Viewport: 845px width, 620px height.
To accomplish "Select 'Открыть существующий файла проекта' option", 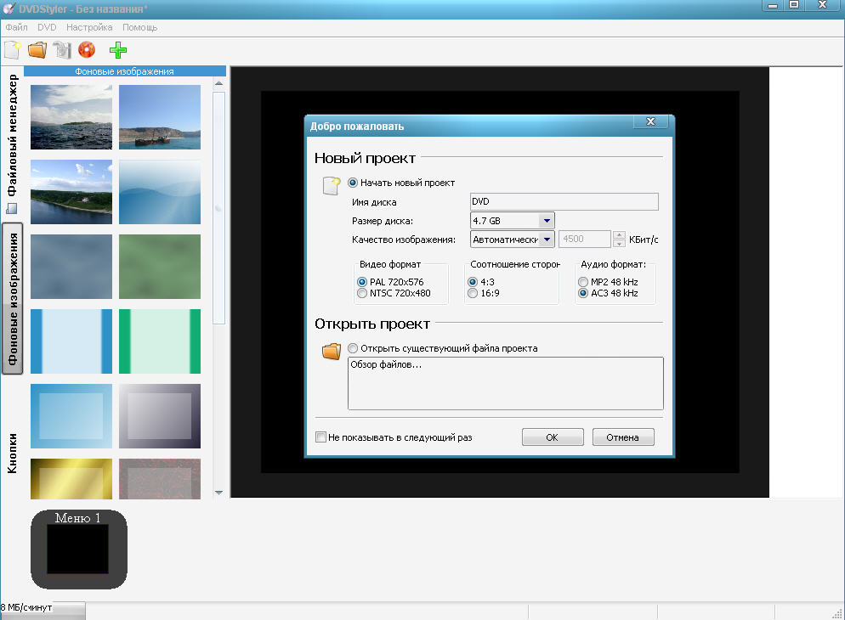I will pos(353,348).
